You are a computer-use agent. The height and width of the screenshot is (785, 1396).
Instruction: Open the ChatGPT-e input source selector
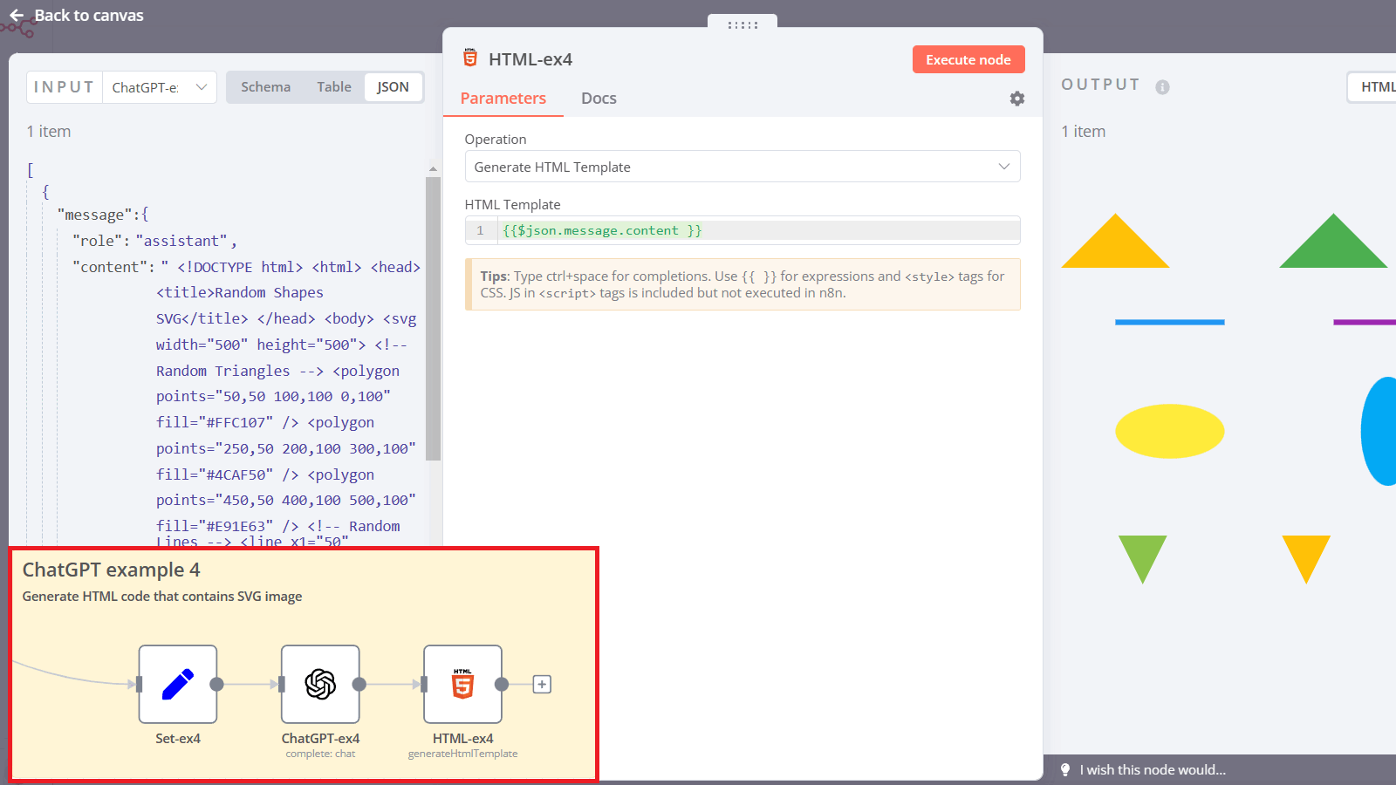coord(159,86)
